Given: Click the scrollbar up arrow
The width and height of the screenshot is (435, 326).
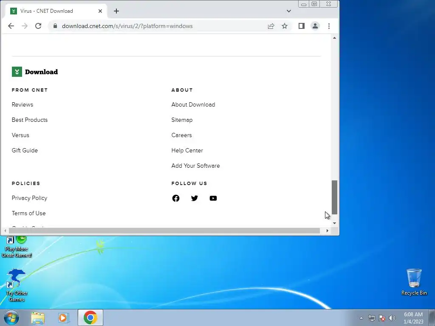Looking at the screenshot, I should 335,38.
